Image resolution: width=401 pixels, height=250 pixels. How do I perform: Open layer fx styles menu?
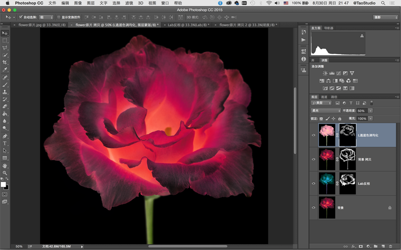coord(353,247)
